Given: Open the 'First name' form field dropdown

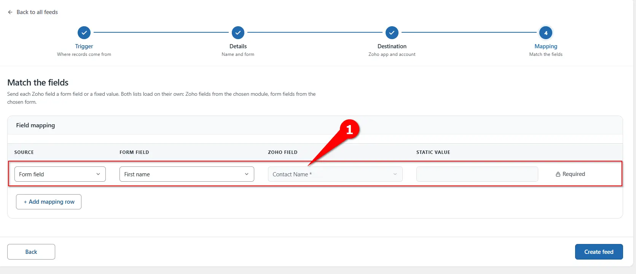Looking at the screenshot, I should coord(187,174).
